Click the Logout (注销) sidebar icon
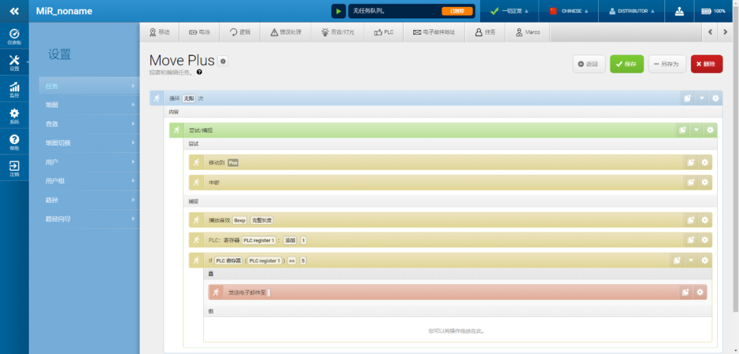Viewport: 739px width, 354px height. (x=14, y=168)
